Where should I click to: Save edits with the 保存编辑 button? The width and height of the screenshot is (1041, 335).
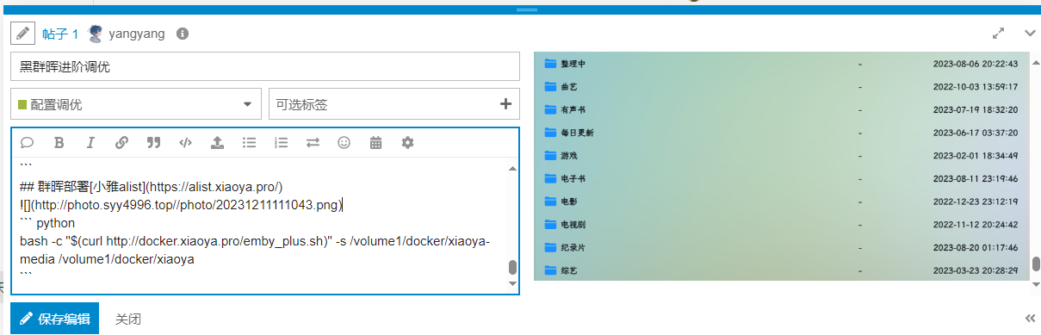point(54,319)
